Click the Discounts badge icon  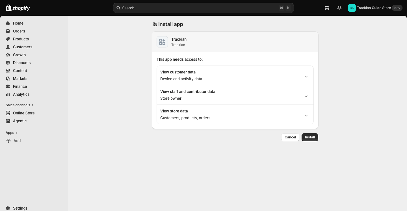click(8, 63)
